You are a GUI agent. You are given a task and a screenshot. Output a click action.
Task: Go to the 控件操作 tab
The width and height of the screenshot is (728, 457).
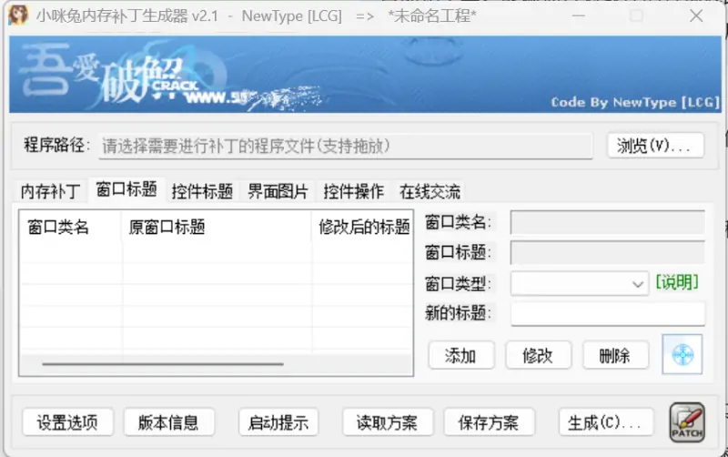click(x=353, y=192)
